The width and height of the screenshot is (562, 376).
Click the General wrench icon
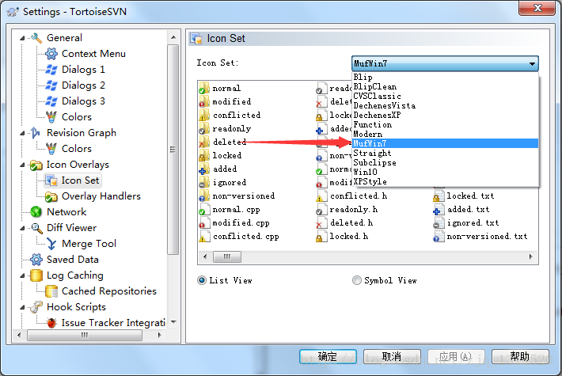(36, 38)
